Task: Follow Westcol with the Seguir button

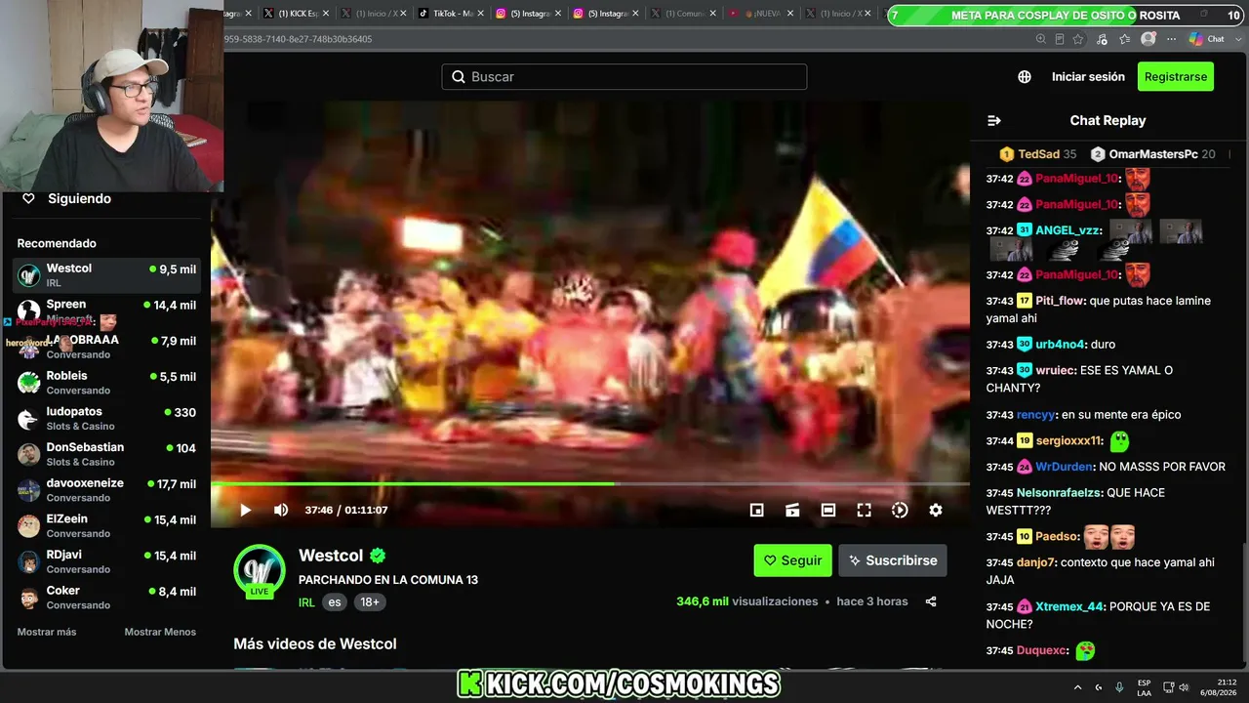Action: tap(792, 560)
